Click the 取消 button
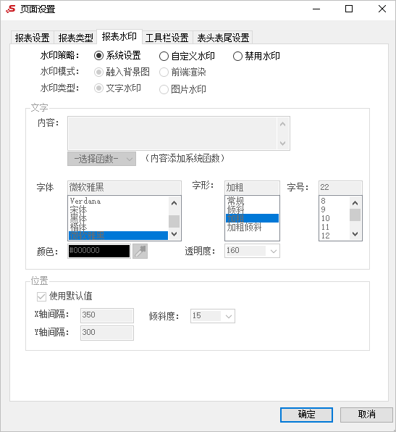The image size is (396, 432). [x=366, y=415]
